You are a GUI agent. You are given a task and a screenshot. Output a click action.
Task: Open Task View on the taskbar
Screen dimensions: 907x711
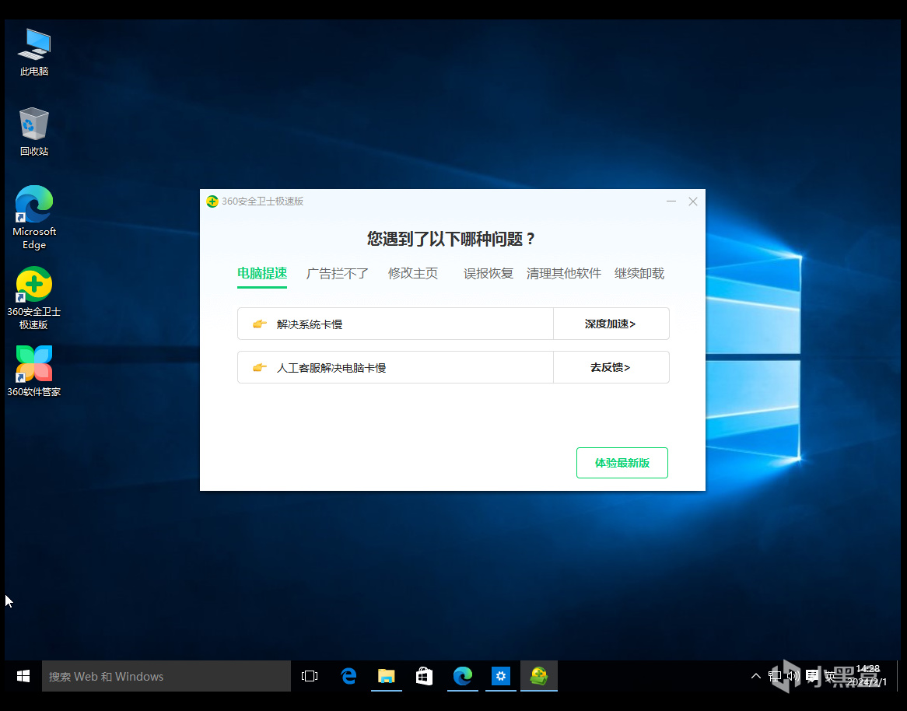310,676
